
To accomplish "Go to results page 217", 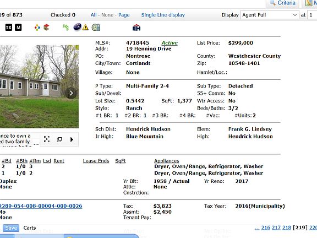I will 276,228.
